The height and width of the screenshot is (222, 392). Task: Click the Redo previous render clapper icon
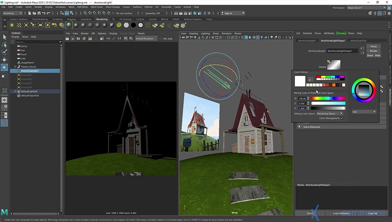point(68,39)
